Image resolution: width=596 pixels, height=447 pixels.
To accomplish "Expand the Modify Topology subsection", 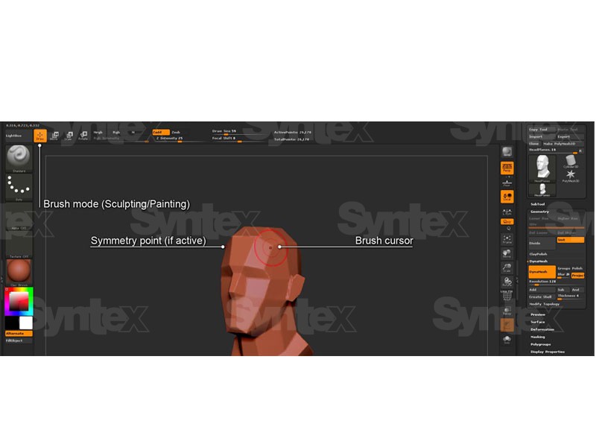I will (x=545, y=304).
